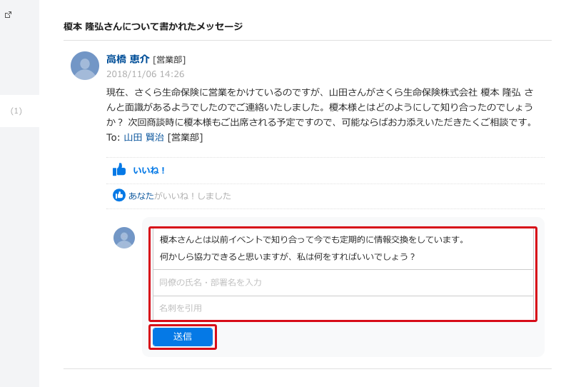Click the [営業部] label beside 高橋 恵介
The height and width of the screenshot is (387, 571).
[169, 60]
